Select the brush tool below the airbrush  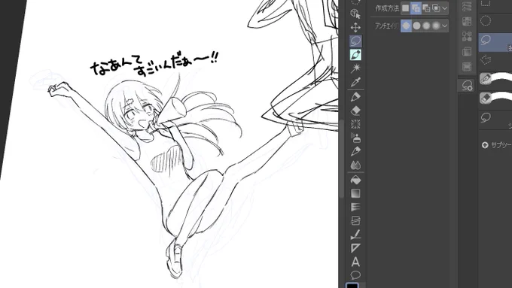tap(355, 152)
